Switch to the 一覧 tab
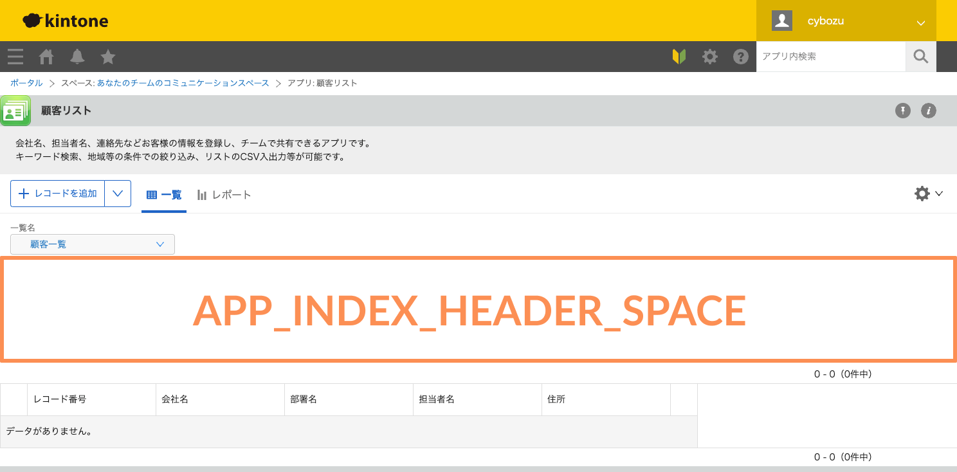The width and height of the screenshot is (957, 472). coord(164,194)
